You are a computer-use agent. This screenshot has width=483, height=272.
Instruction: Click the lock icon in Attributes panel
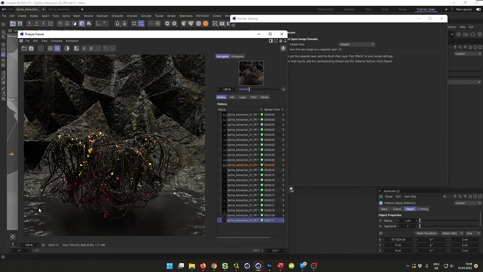coord(470,196)
